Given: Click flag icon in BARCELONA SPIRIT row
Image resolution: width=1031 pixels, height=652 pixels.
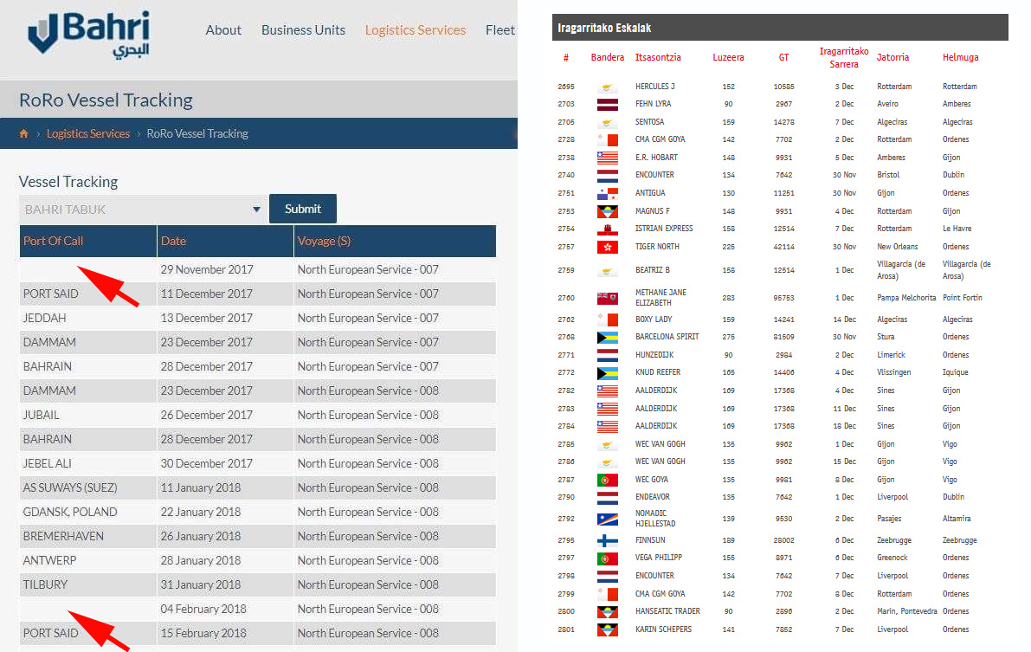Looking at the screenshot, I should (x=608, y=338).
